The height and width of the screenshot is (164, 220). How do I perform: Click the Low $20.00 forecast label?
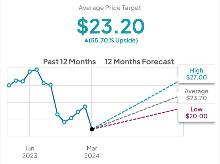coord(197,112)
